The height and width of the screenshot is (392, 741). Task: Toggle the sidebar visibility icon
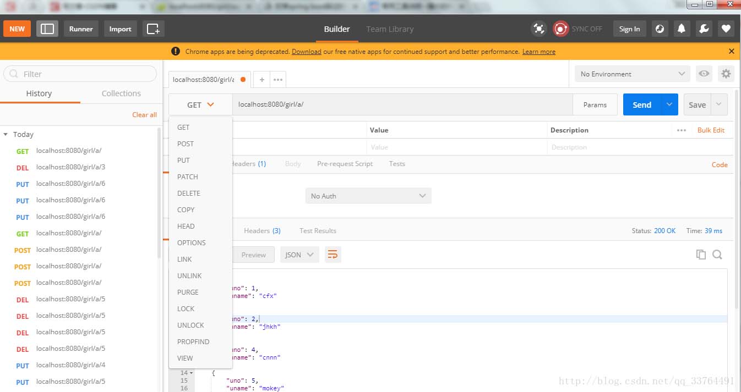[x=47, y=29]
